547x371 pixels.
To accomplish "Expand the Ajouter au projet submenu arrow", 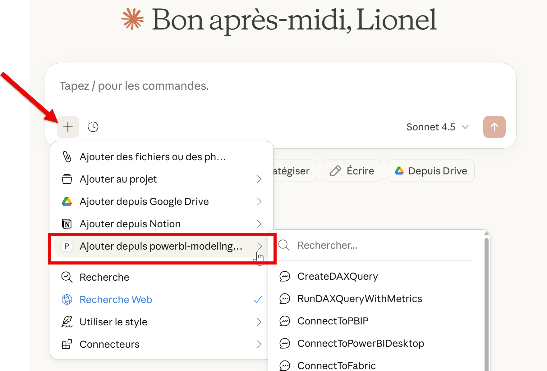I will pos(259,179).
